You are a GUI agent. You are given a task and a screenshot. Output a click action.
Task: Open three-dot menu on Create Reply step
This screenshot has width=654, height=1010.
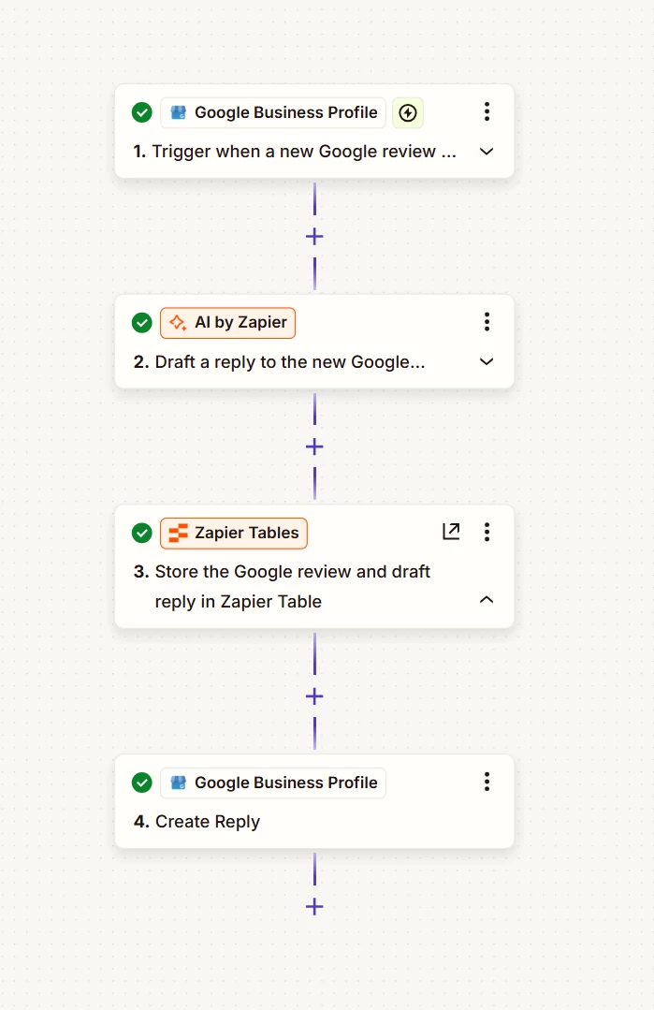point(487,782)
